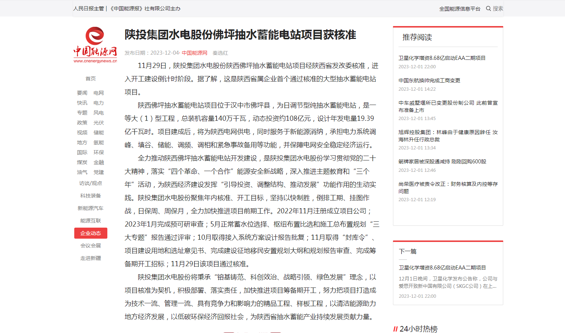The height and width of the screenshot is (333, 565).
Task: Go to 走进新疆 section
Action: click(90, 258)
